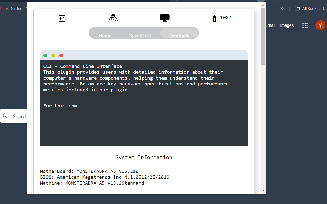Click the charging battery icon

click(x=215, y=18)
